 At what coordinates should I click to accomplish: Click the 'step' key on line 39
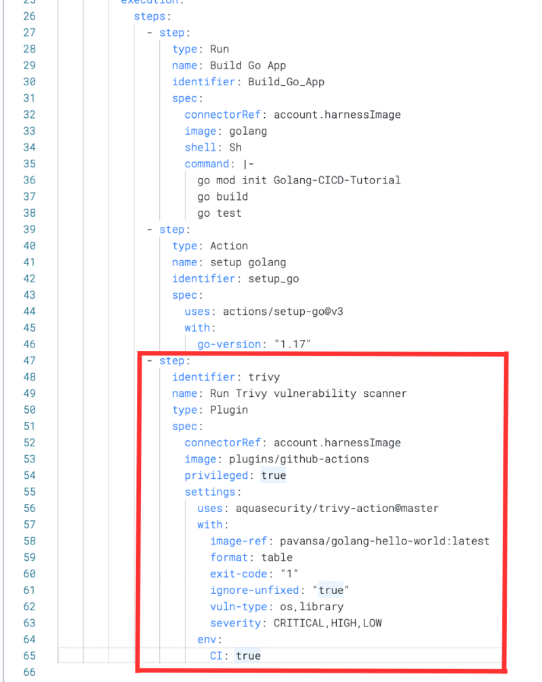pos(172,230)
